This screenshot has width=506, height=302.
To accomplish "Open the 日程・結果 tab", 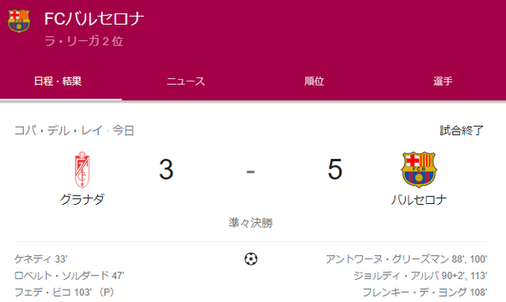I will pyautogui.click(x=58, y=81).
